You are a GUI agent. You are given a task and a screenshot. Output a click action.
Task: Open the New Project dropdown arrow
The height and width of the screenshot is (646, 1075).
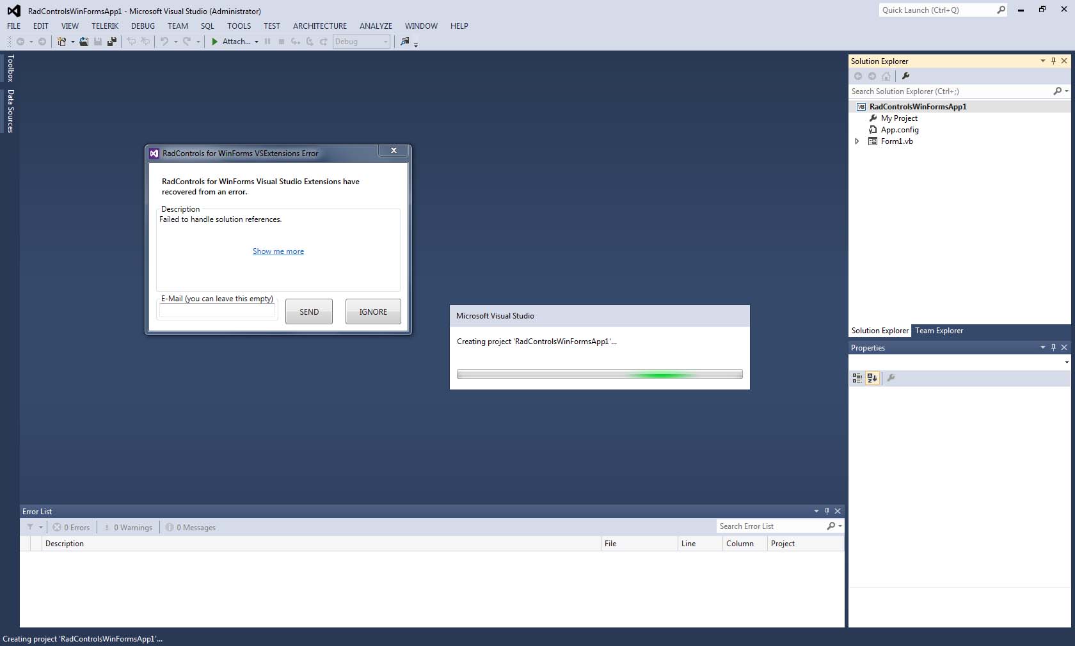click(x=72, y=42)
